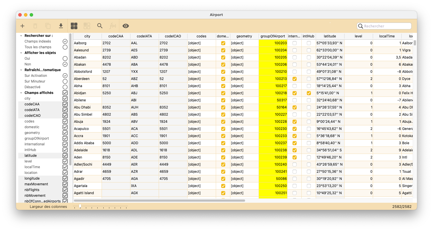Click codeCAA value 4449 for Adler/Sochi
The height and width of the screenshot is (231, 433).
tap(116, 164)
